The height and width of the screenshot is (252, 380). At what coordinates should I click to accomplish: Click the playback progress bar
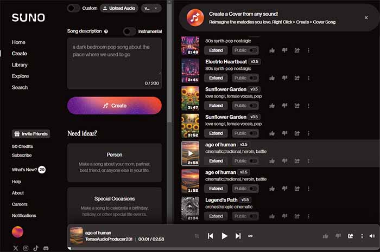[223, 248]
